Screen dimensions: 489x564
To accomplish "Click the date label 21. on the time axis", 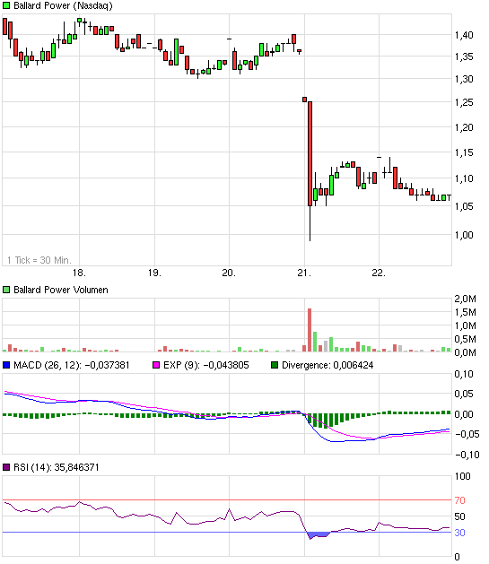I will [x=304, y=273].
